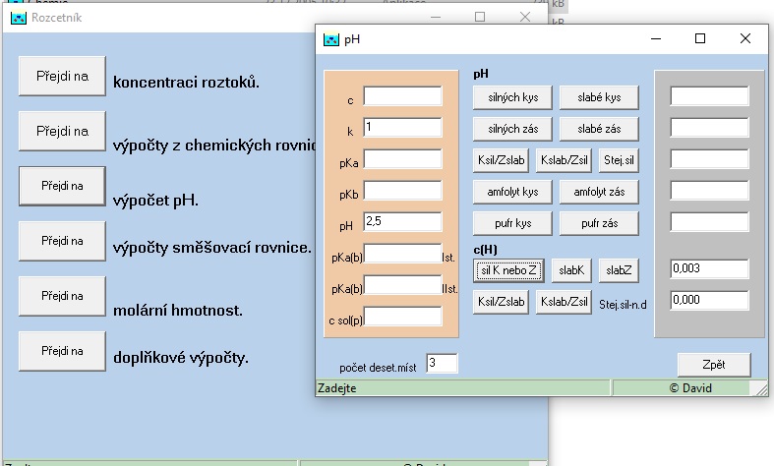This screenshot has width=774, height=466.
Task: Click the pKb input field
Action: click(x=402, y=191)
